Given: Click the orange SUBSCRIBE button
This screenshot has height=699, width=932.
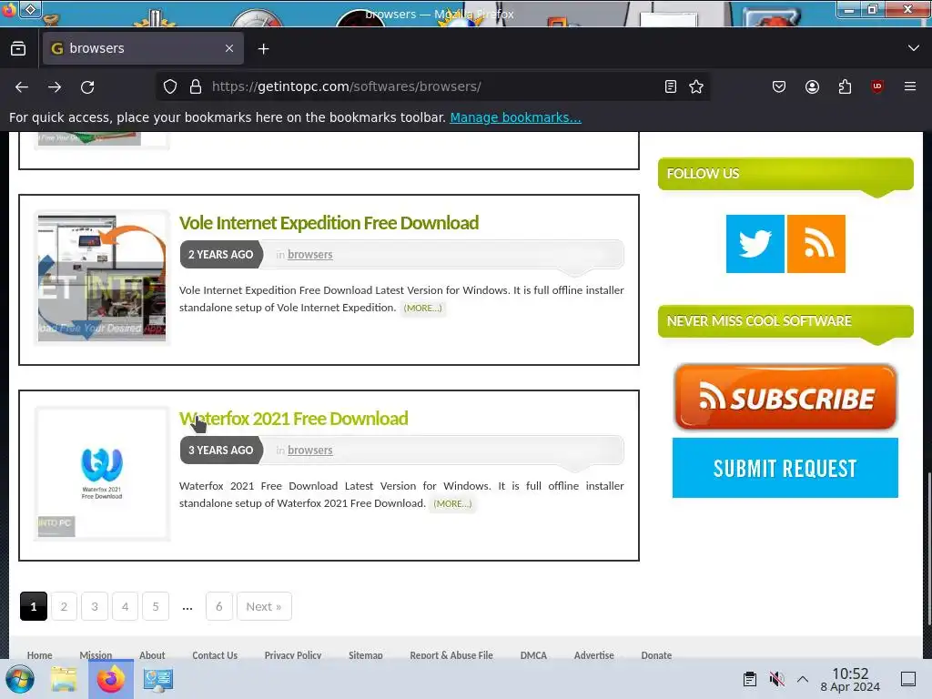Looking at the screenshot, I should (x=785, y=397).
